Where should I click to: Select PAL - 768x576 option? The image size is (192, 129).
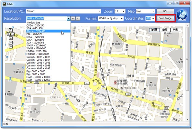pos(48,34)
